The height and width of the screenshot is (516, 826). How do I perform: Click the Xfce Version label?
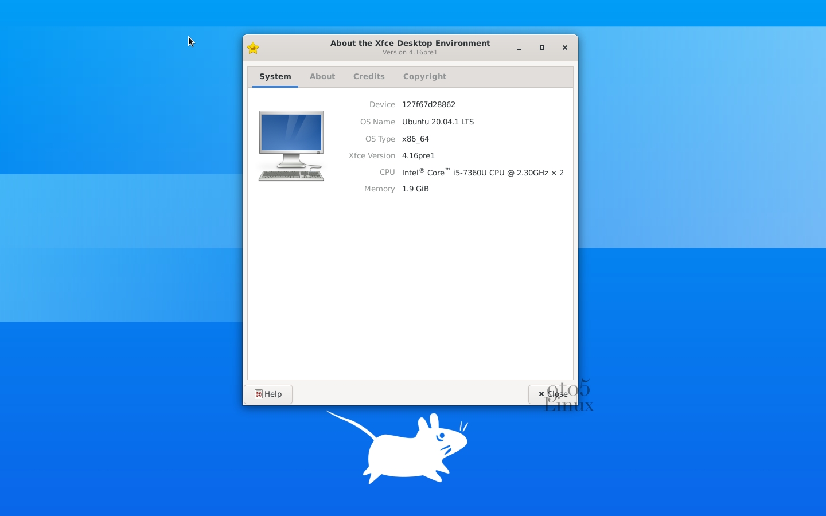point(372,156)
